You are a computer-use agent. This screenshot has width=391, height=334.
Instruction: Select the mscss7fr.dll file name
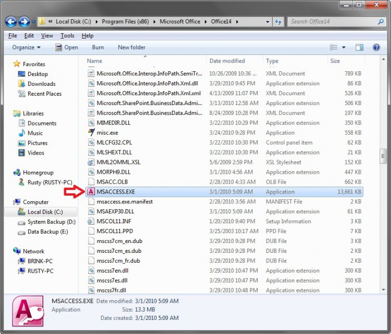click(111, 290)
